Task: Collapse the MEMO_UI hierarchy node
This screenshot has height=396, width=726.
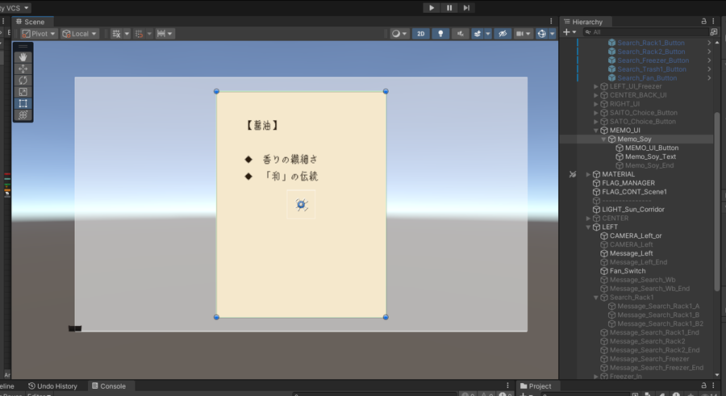Action: tap(596, 131)
